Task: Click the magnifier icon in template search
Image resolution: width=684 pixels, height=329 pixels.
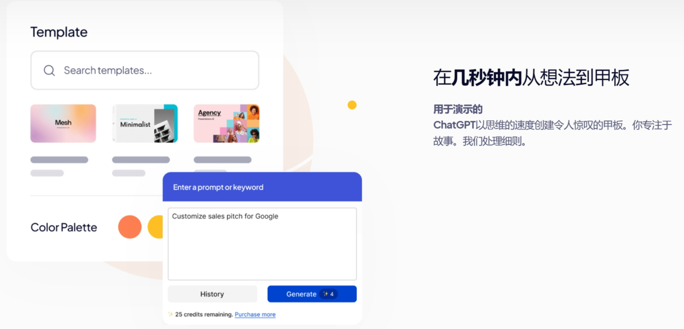Action: [x=49, y=70]
